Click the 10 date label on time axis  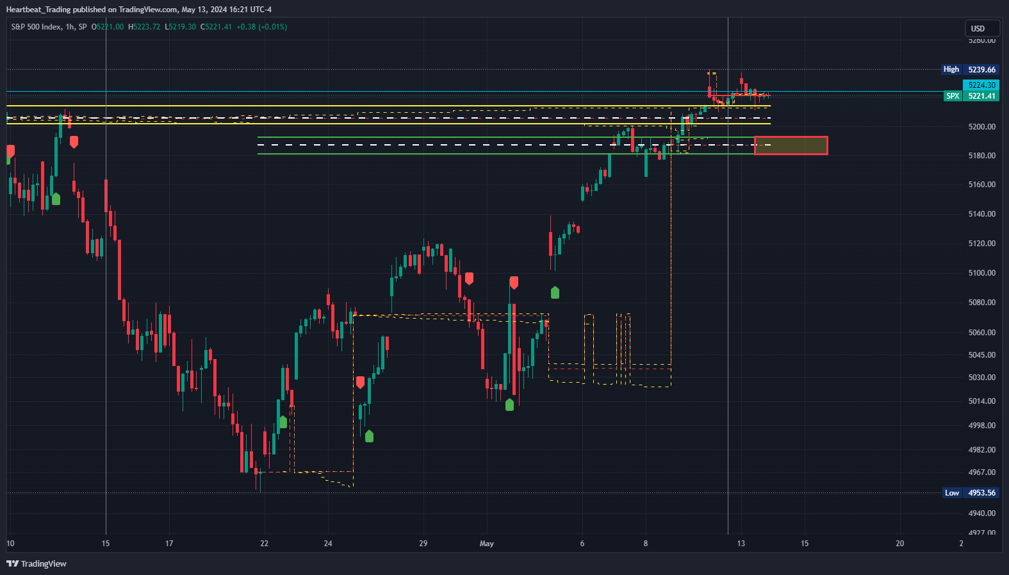10,544
